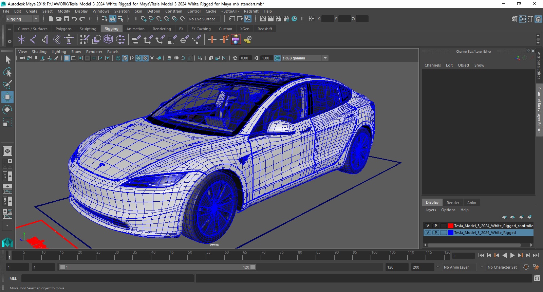The height and width of the screenshot is (292, 543).
Task: Activate the Scale tool
Action: [x=7, y=122]
